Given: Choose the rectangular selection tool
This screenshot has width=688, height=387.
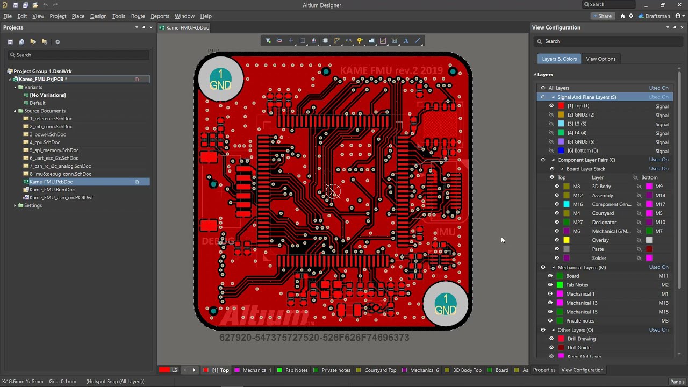Looking at the screenshot, I should tap(303, 41).
